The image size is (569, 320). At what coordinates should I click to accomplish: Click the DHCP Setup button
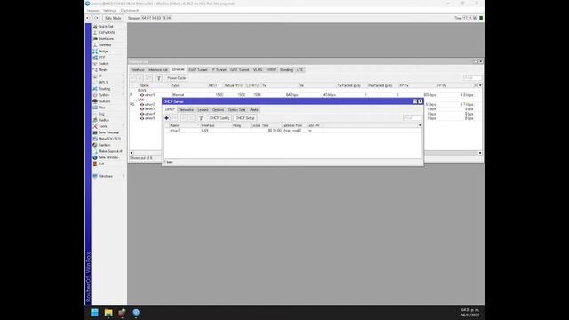click(245, 118)
